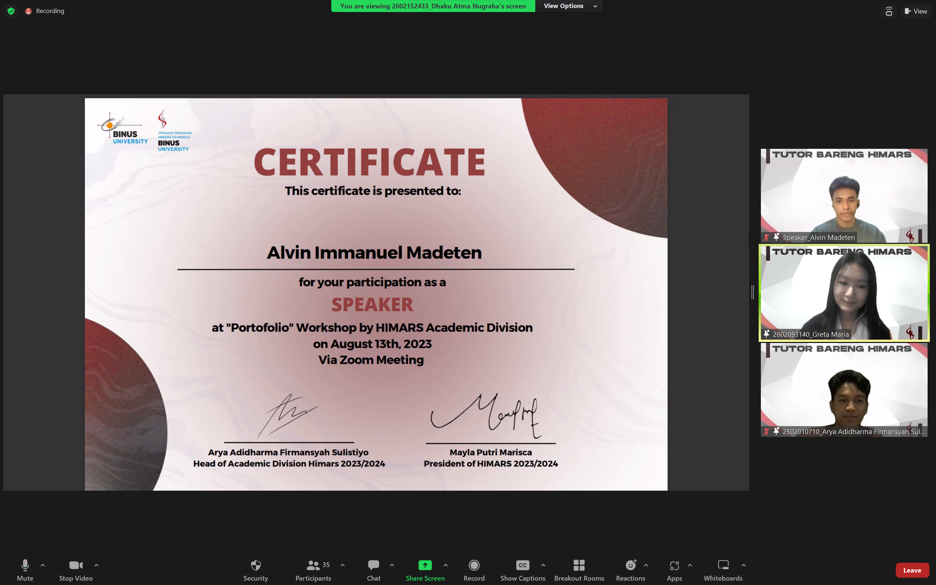
Task: Open Whiteboards
Action: [x=723, y=570]
